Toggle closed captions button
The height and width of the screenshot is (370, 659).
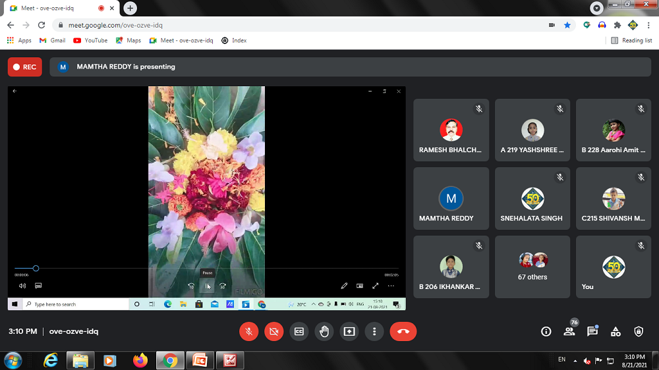pyautogui.click(x=299, y=332)
